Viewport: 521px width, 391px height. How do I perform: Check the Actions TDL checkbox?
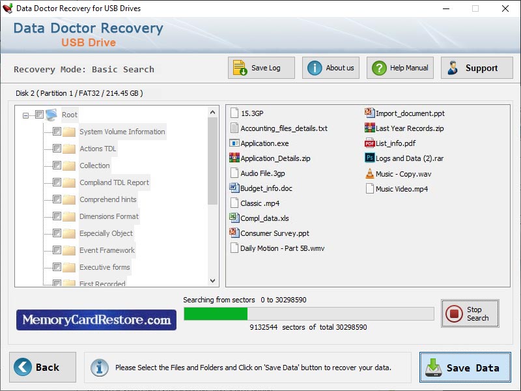[x=57, y=148]
